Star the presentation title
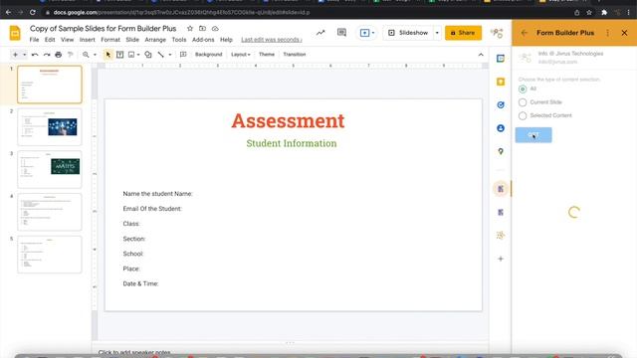Viewport: 637px width, 358px height. tap(190, 29)
